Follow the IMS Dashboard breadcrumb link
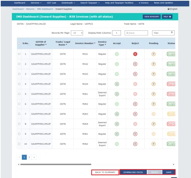The height and width of the screenshot is (178, 191). click(x=45, y=9)
